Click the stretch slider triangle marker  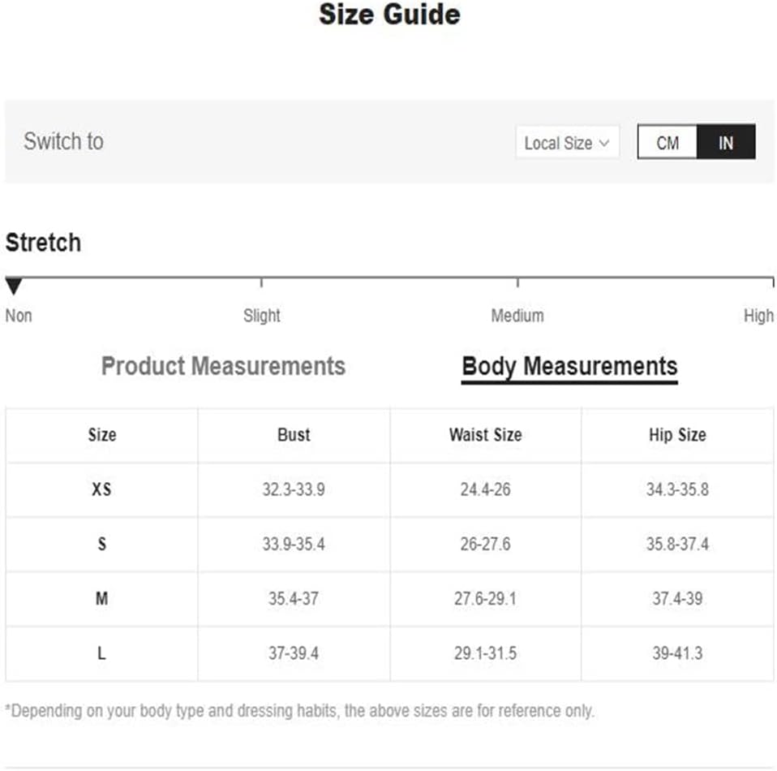pos(14,286)
